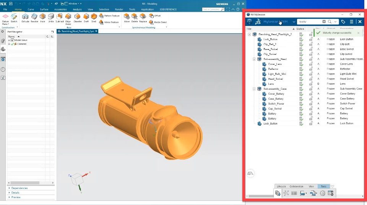Viewport: 367px width, 205px height.
Task: Close the Revolving_Head_Flashlight_2.prt document tab
Action: click(x=96, y=31)
